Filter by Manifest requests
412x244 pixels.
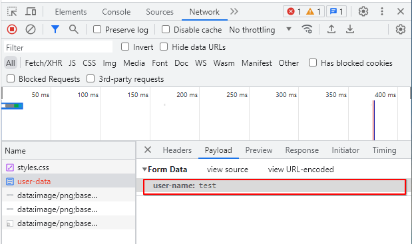tap(257, 63)
